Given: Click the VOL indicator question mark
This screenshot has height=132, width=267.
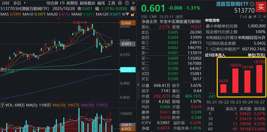Looking at the screenshot, I should click(x=2, y=105).
